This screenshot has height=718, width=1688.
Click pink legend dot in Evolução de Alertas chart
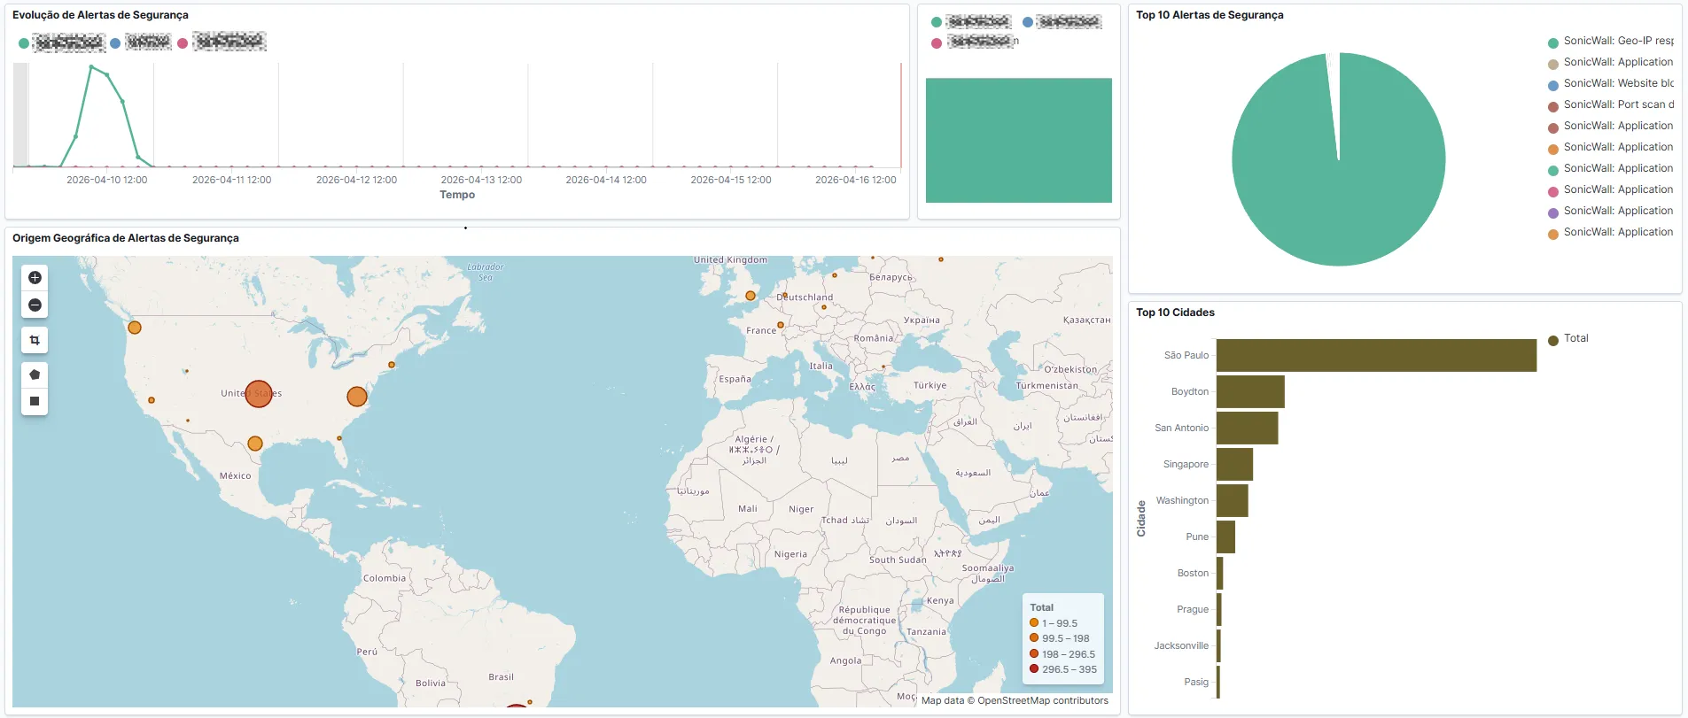pyautogui.click(x=183, y=42)
